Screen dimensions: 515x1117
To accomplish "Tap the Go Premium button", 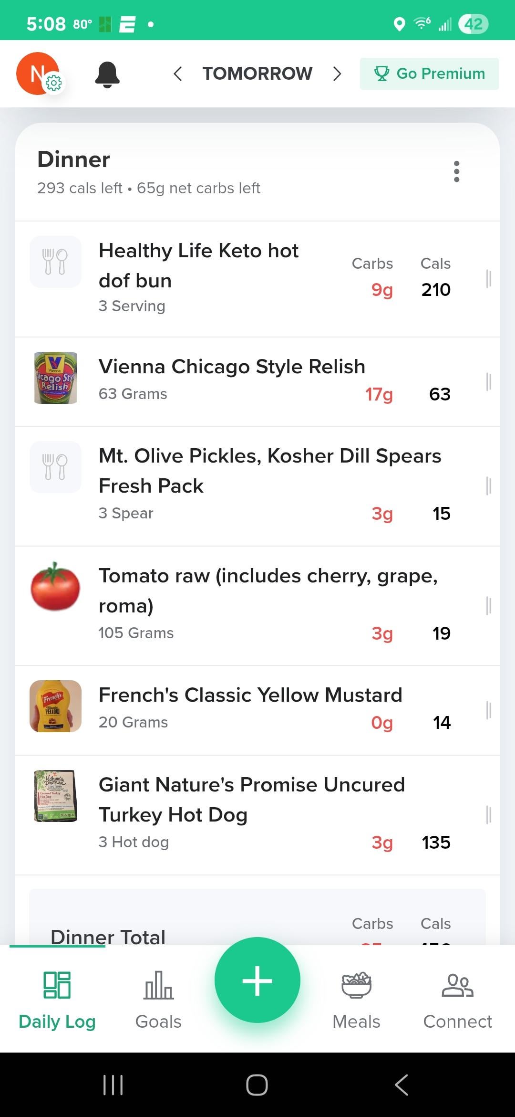I will pos(429,74).
